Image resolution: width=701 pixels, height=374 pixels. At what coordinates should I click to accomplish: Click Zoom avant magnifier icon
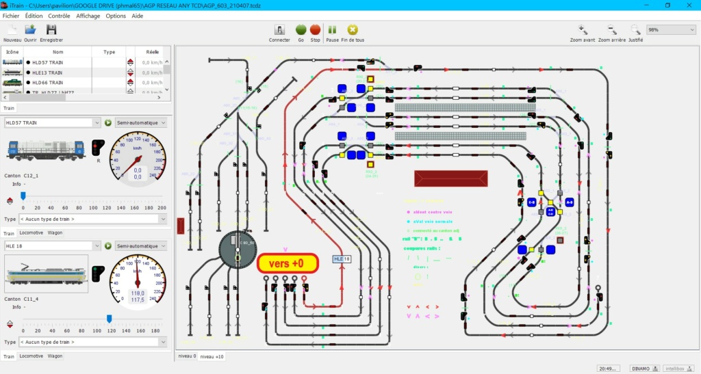(x=583, y=30)
